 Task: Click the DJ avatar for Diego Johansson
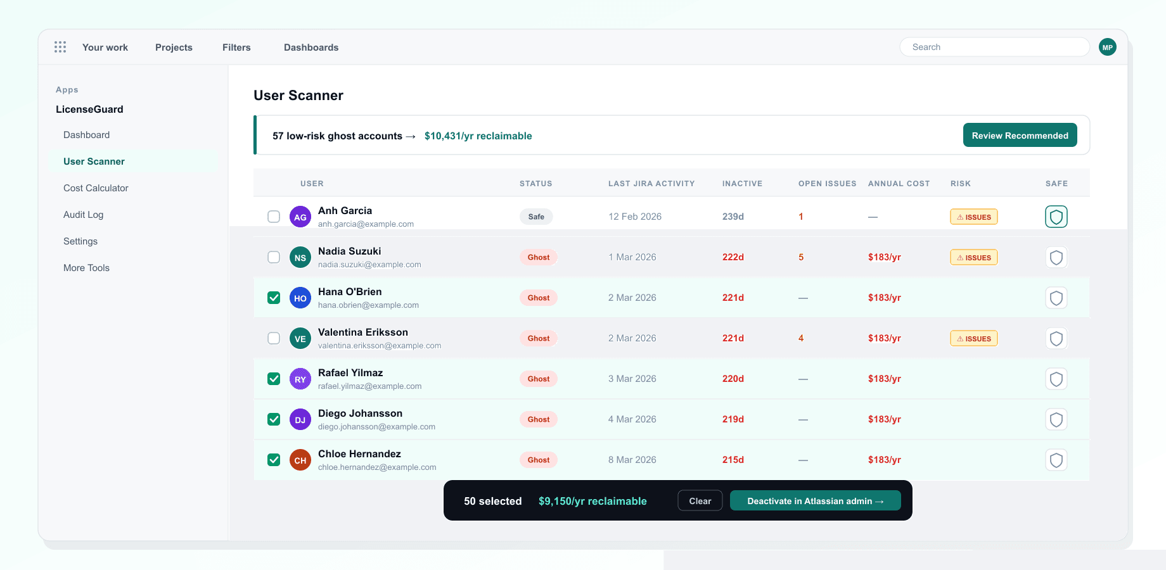[300, 419]
